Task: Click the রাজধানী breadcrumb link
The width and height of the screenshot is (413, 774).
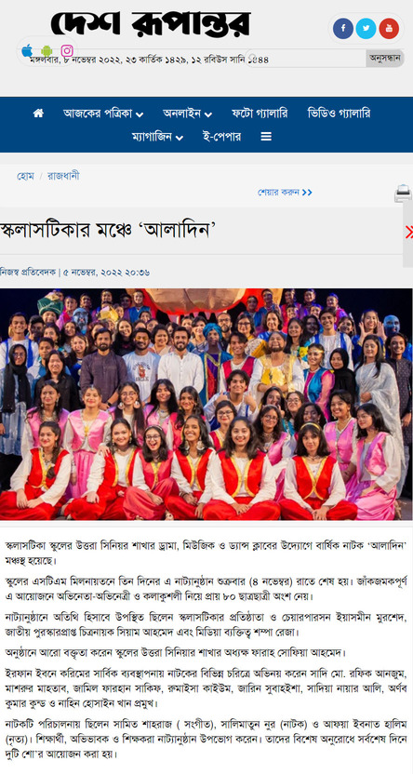Action: (63, 176)
